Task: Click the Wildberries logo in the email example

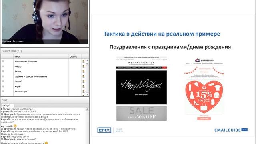Action: (204, 60)
